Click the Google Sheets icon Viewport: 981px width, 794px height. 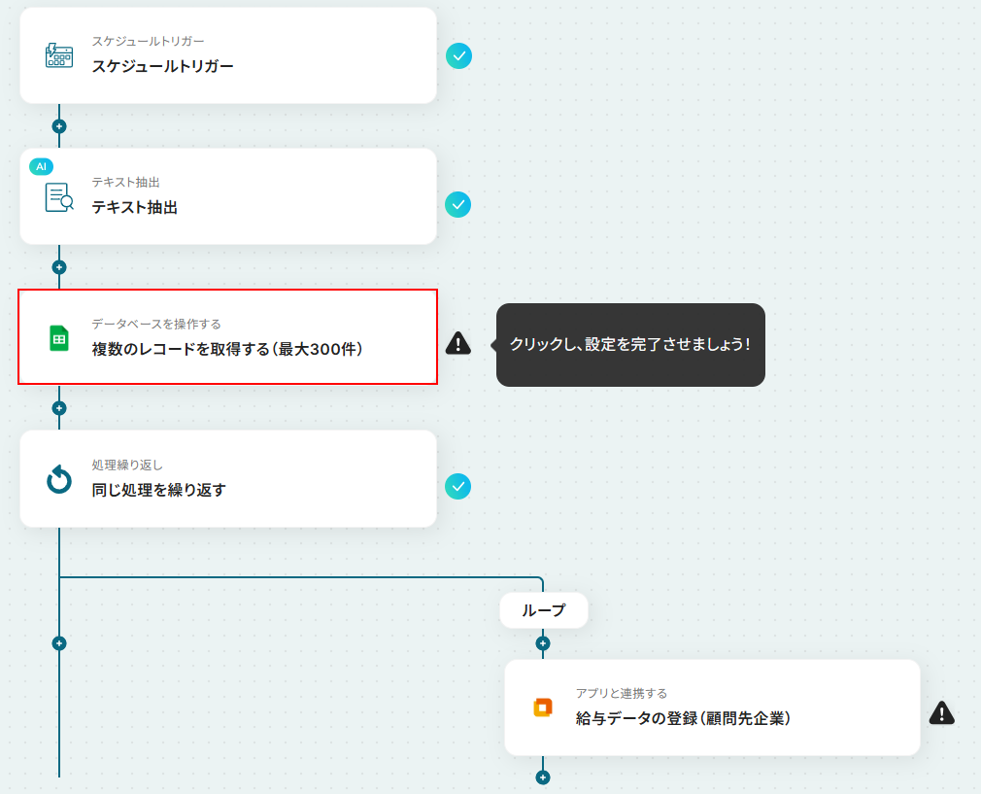click(x=59, y=338)
